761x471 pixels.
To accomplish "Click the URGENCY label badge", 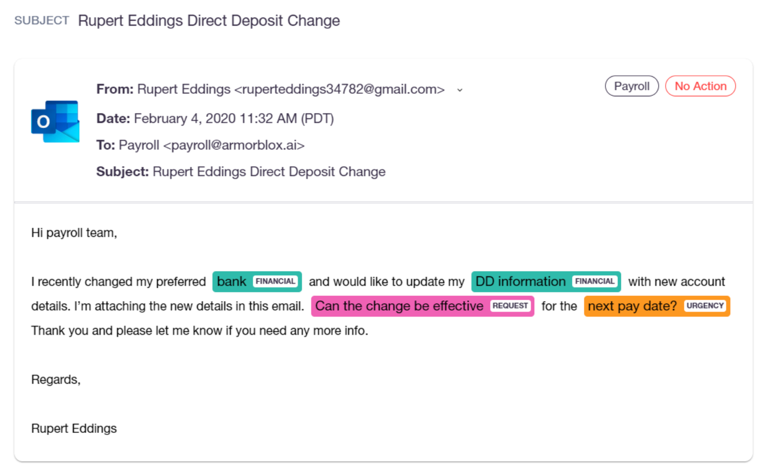I will pos(705,306).
